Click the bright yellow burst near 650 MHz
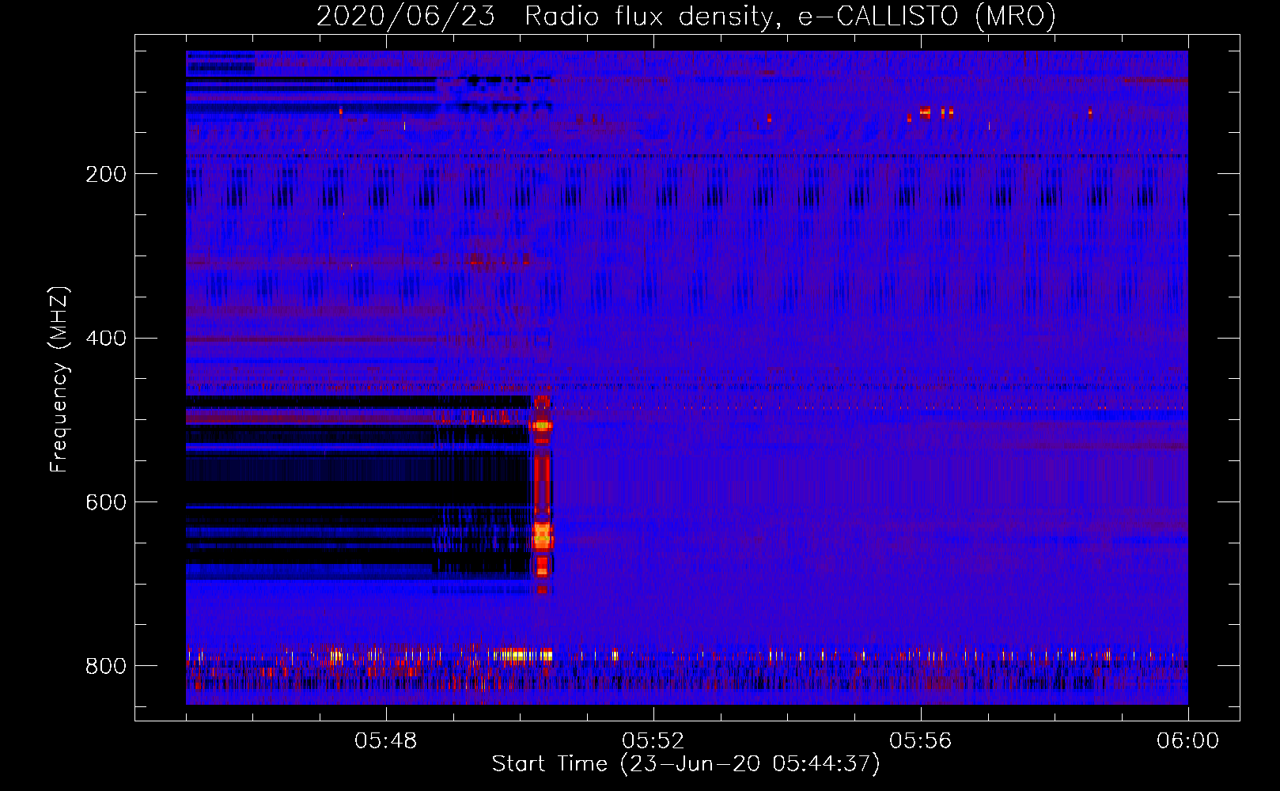This screenshot has width=1280, height=791. pyautogui.click(x=542, y=537)
